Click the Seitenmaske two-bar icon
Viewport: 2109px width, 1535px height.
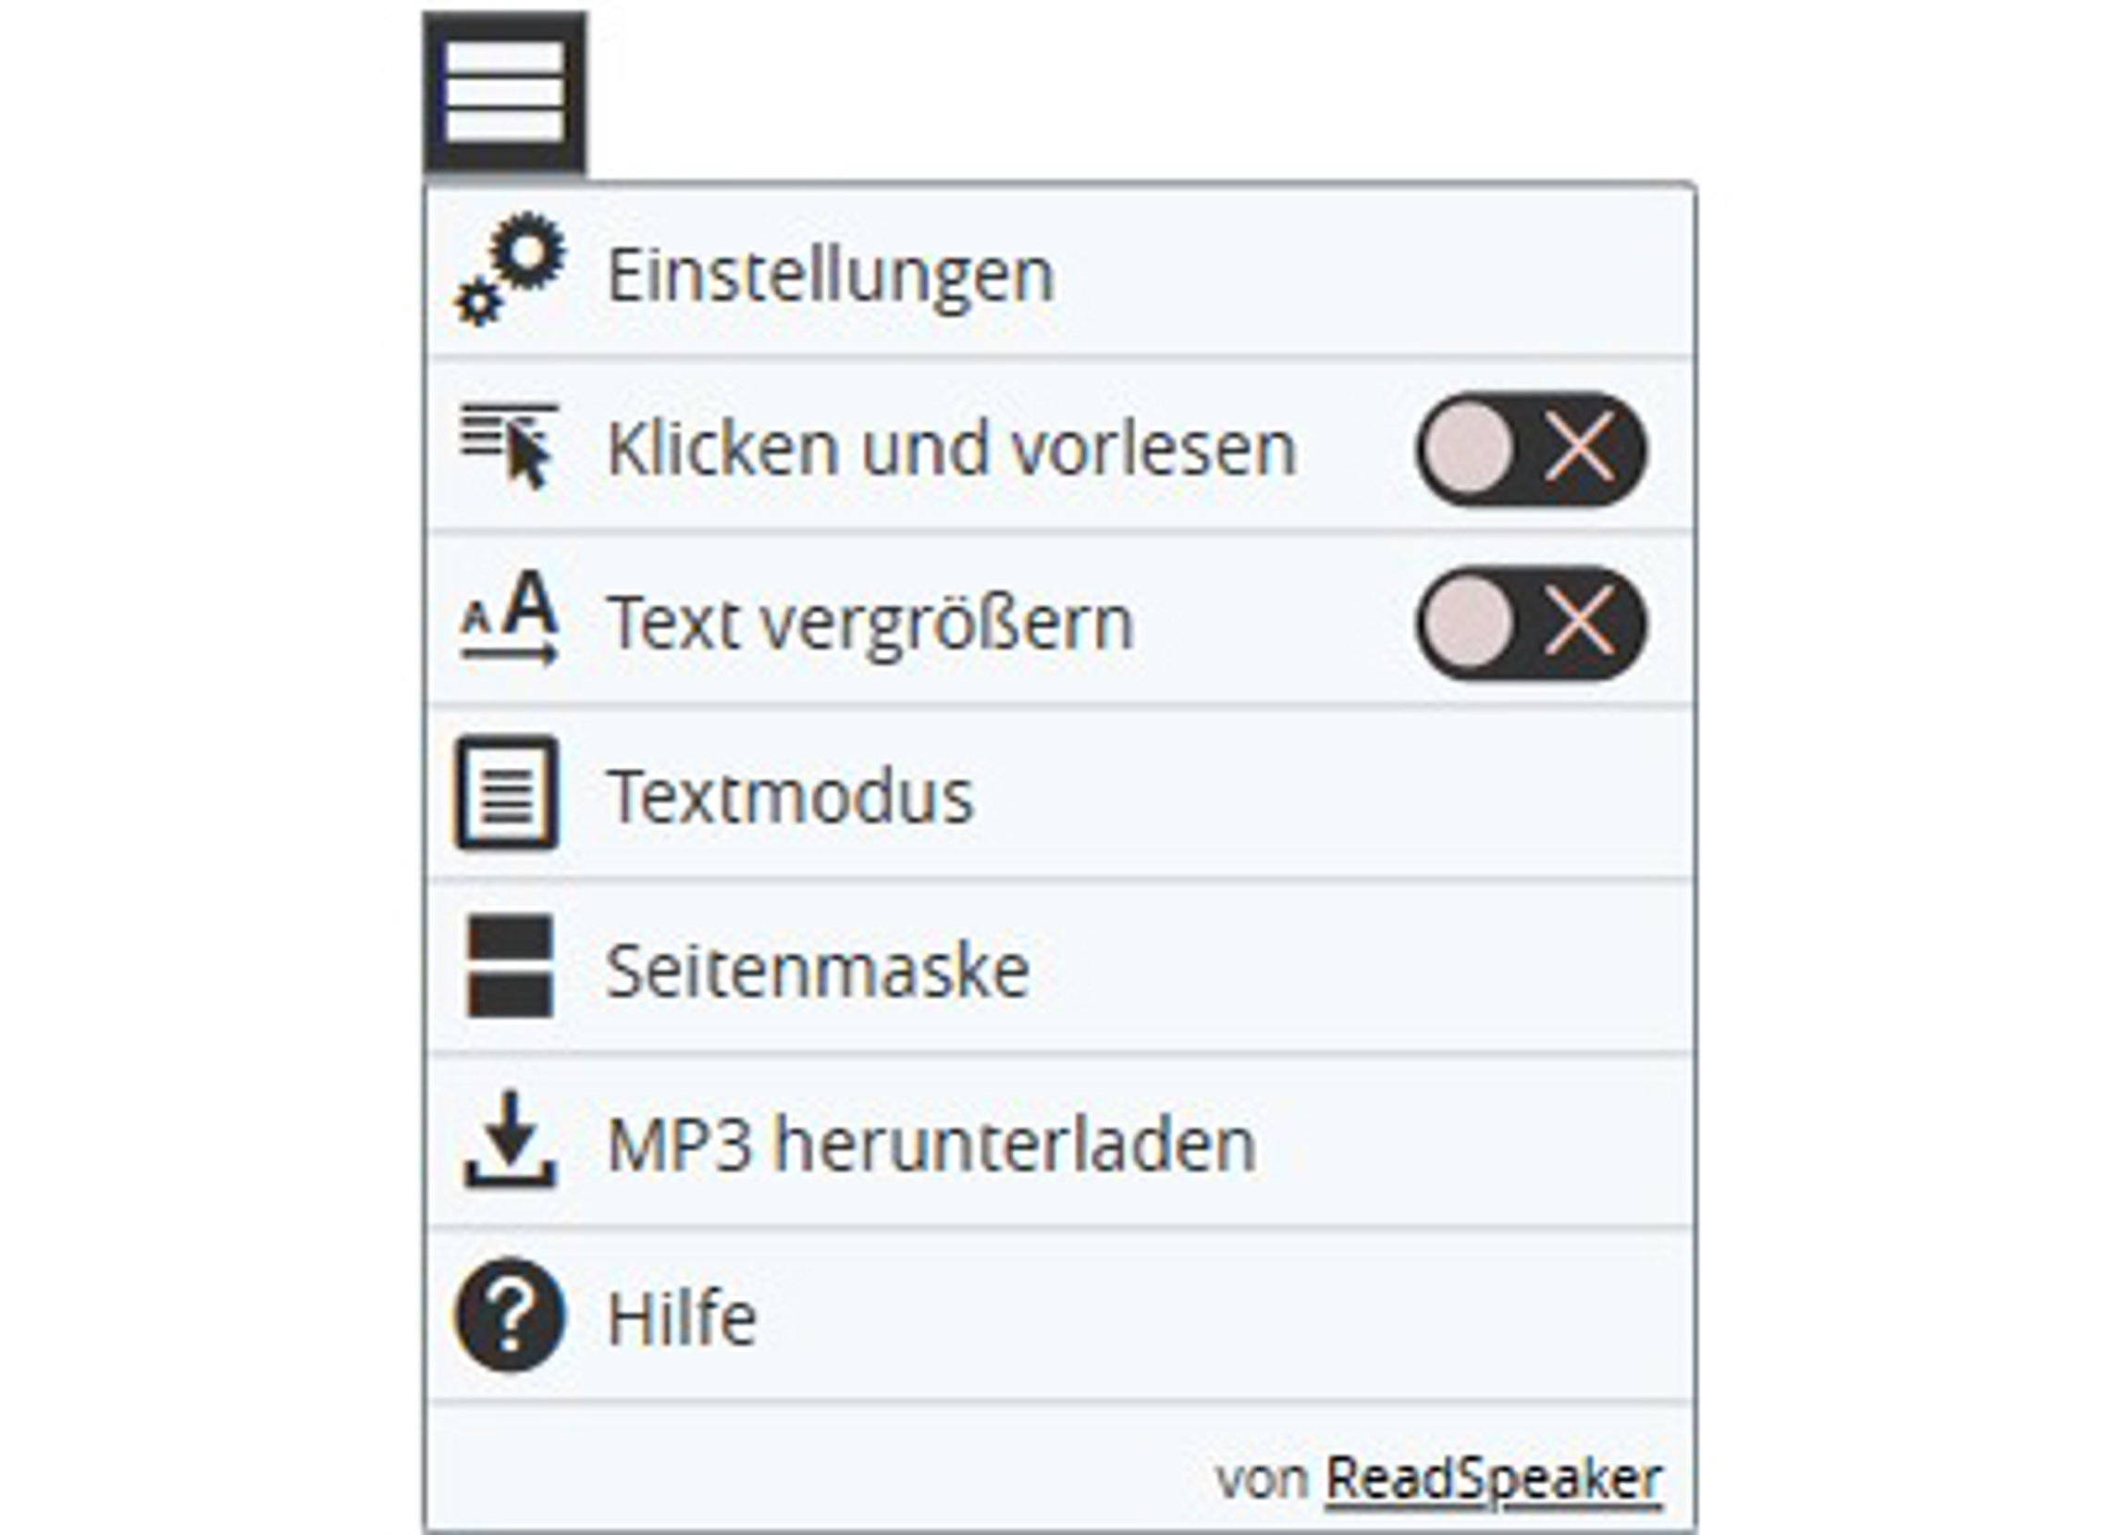click(510, 967)
